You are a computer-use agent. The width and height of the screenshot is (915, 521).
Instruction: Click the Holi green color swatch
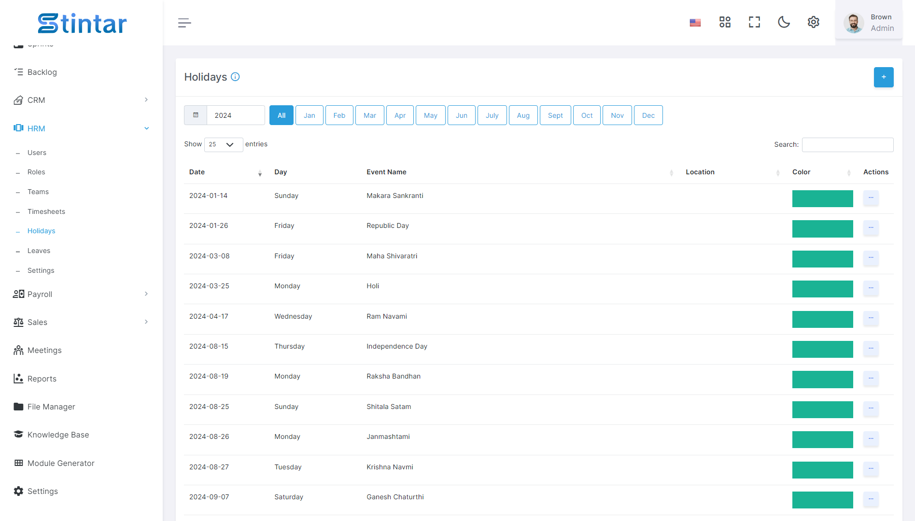tap(822, 289)
